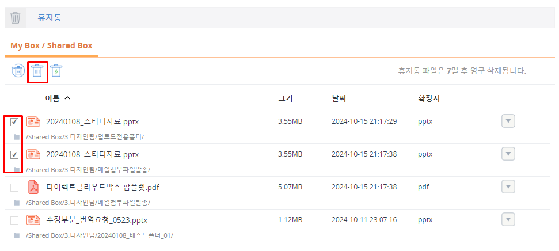Click the PDF icon of 다이렉트클라우드박스 팜플렛.pdf
Image resolution: width=559 pixels, height=251 pixels.
[x=34, y=187]
